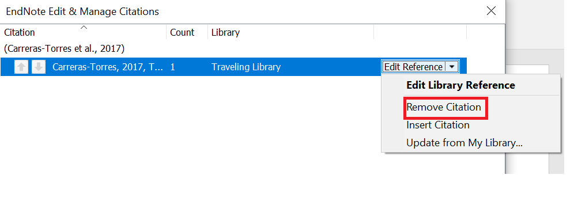The image size is (578, 209).
Task: Move the Carreras-Torres citation up with the arrow
Action: tap(21, 67)
